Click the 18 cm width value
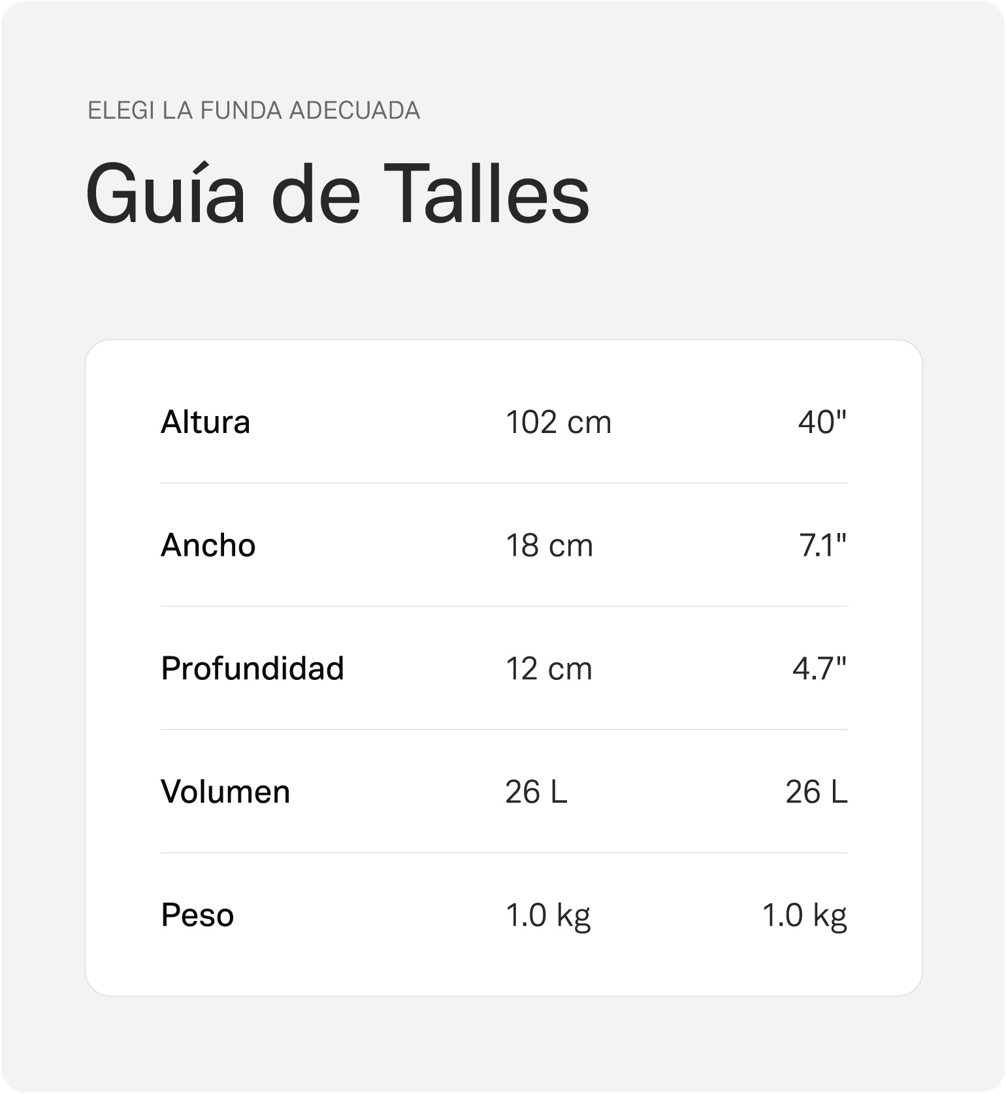 click(549, 545)
